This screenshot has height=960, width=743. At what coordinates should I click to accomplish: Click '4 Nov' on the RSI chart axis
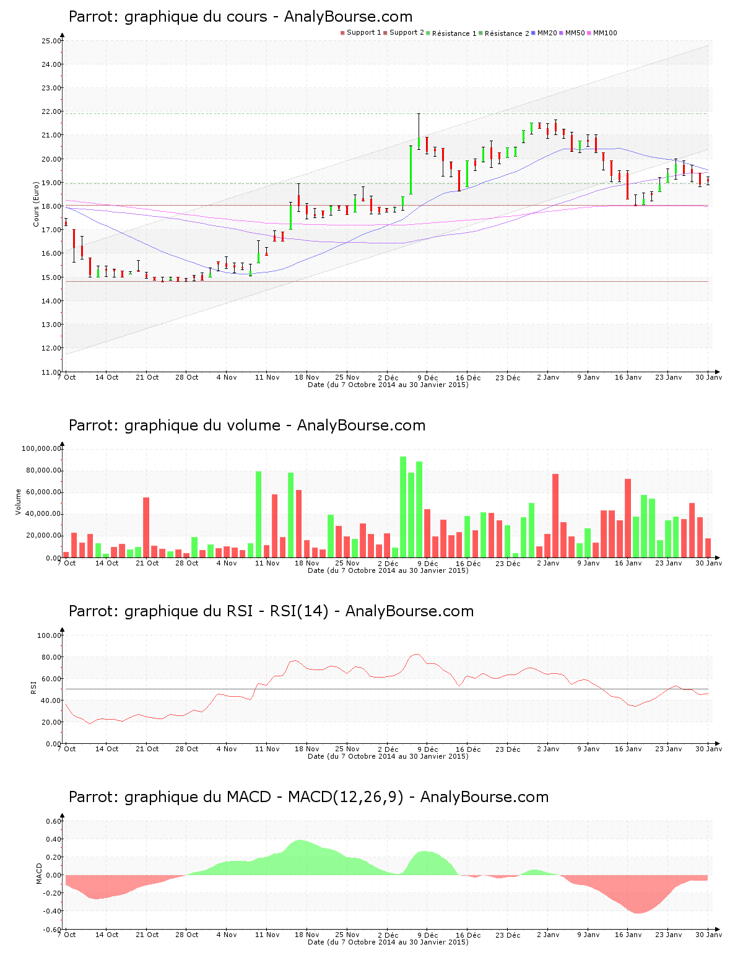pyautogui.click(x=227, y=749)
